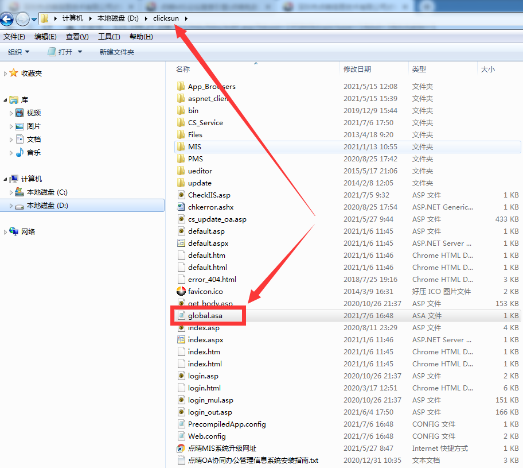Viewport: 523px width, 468px height.
Task: Sort by the 修改日期 column header
Action: click(x=357, y=69)
